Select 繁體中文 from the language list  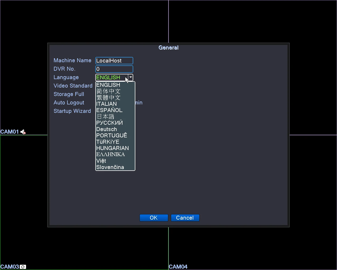[115, 98]
